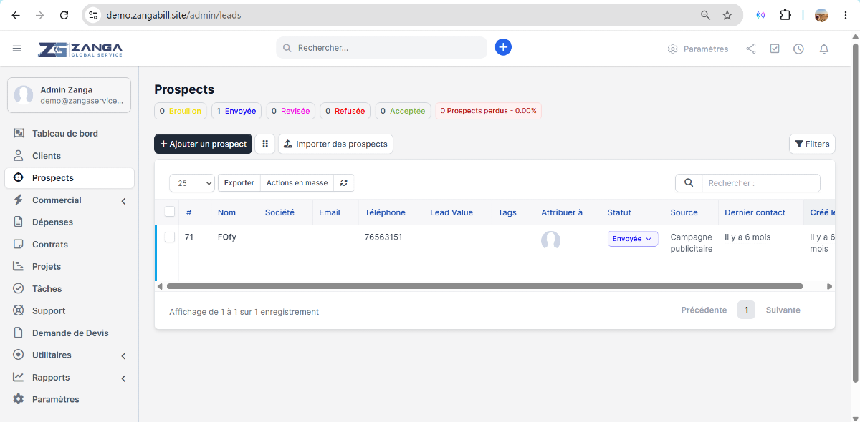860x422 pixels.
Task: Filter by Révisée status badge
Action: pyautogui.click(x=291, y=111)
